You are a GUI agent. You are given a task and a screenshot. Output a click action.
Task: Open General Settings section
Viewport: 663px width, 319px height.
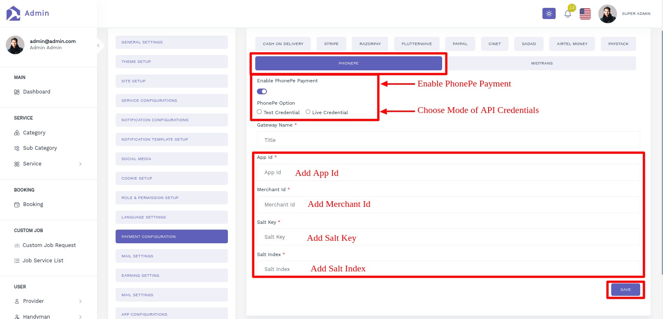click(172, 42)
